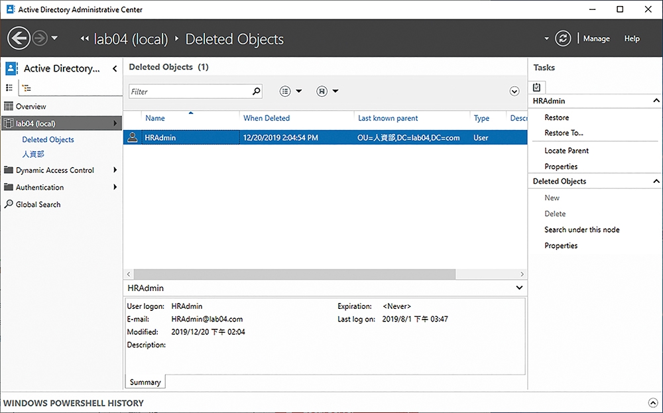This screenshot has height=413, width=663.
Task: Select the HRAdmin row name cell
Action: [x=190, y=137]
